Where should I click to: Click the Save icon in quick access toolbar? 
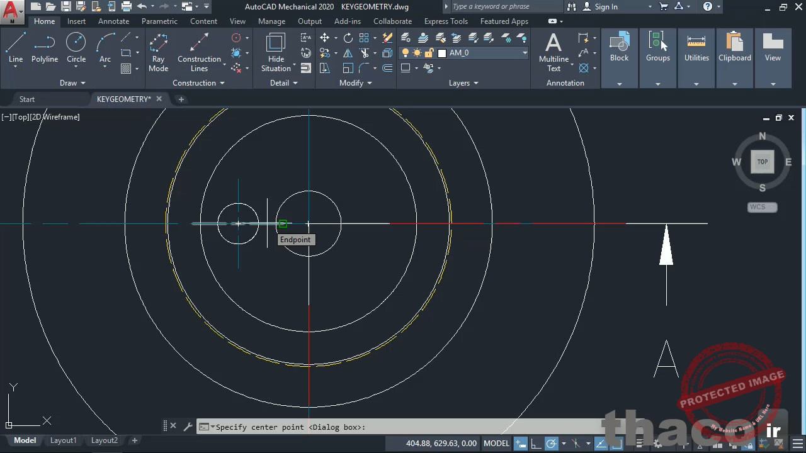pyautogui.click(x=65, y=6)
